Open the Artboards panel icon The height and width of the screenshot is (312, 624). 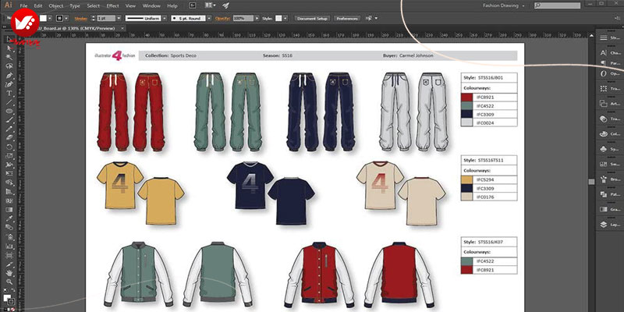604,104
